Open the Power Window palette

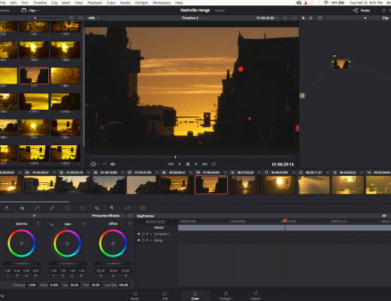pyautogui.click(x=67, y=208)
